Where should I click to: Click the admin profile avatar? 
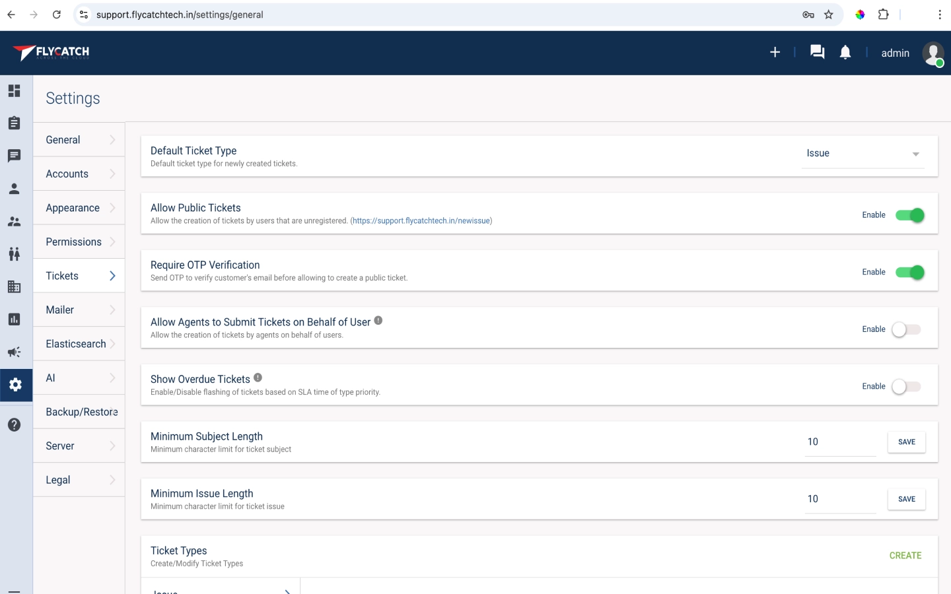933,53
